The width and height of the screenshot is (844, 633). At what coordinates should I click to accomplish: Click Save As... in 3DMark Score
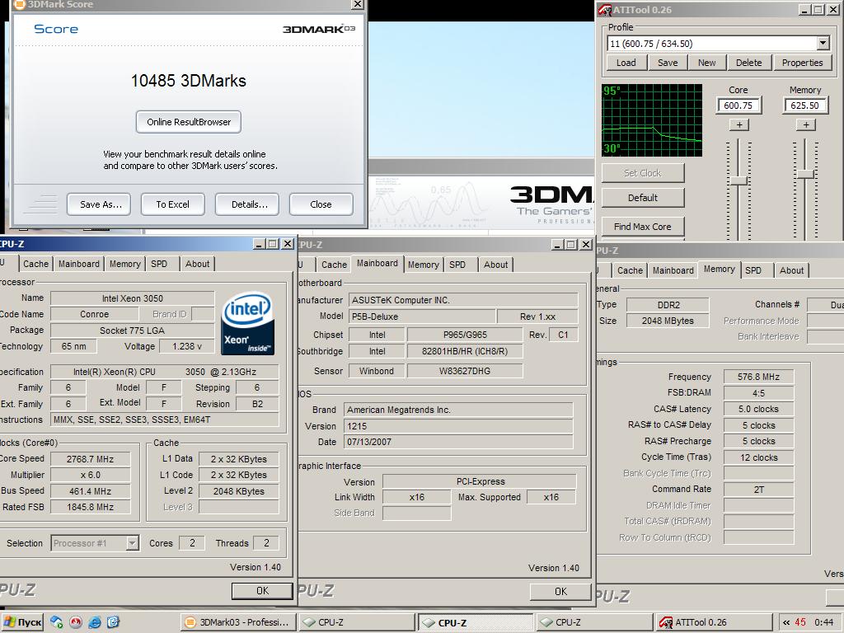[x=101, y=204]
